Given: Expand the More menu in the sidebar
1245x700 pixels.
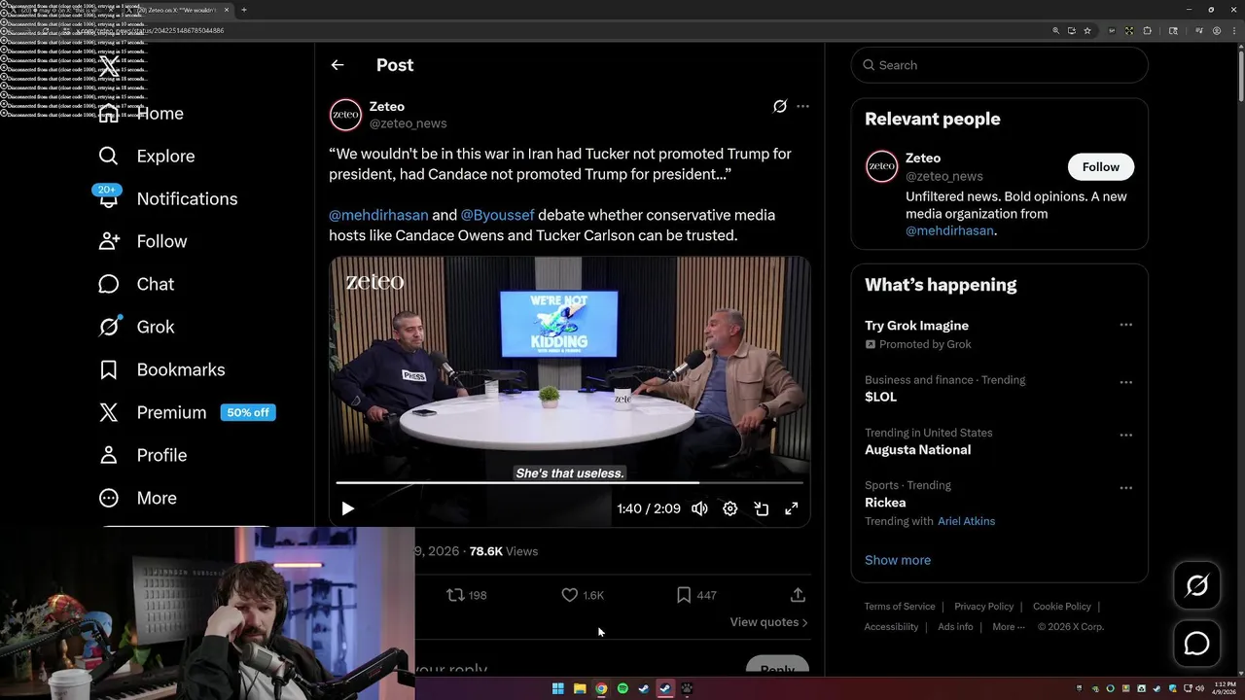Looking at the screenshot, I should click(x=138, y=499).
